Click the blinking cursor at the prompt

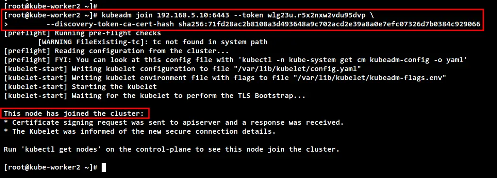[104, 167]
